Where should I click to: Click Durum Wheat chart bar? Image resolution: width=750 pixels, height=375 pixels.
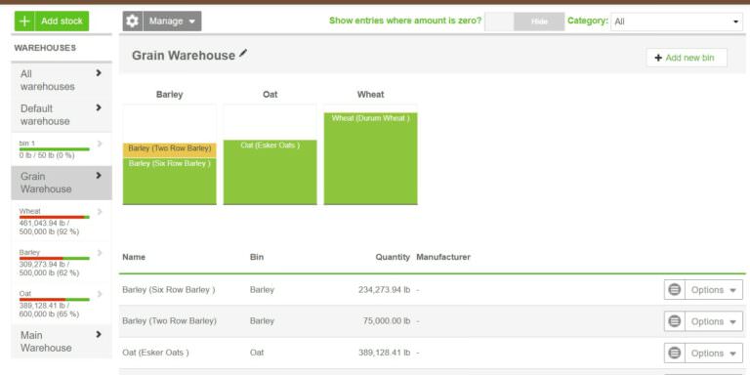(x=371, y=158)
